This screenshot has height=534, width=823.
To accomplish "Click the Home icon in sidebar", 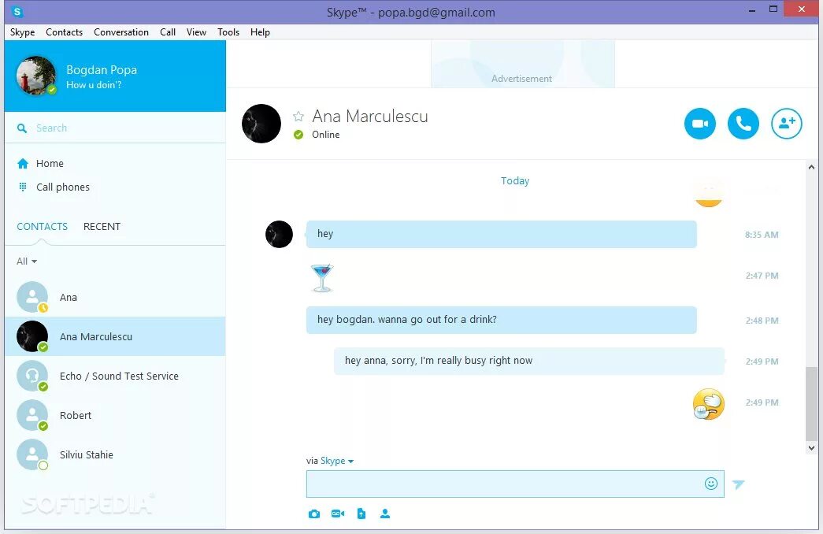I will pos(23,163).
